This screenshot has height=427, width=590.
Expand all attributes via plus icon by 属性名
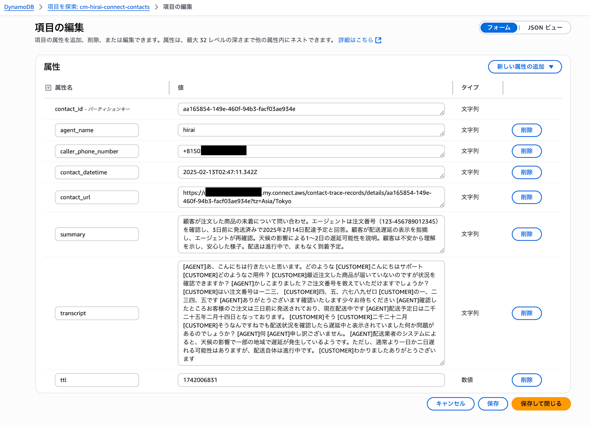48,88
